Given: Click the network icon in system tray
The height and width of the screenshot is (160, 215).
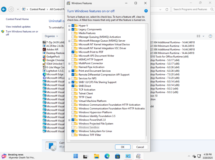Looking at the screenshot, I should tap(199, 156).
